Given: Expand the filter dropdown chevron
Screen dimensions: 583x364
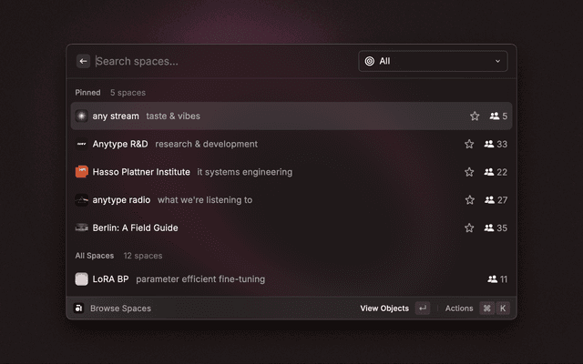Looking at the screenshot, I should point(497,61).
